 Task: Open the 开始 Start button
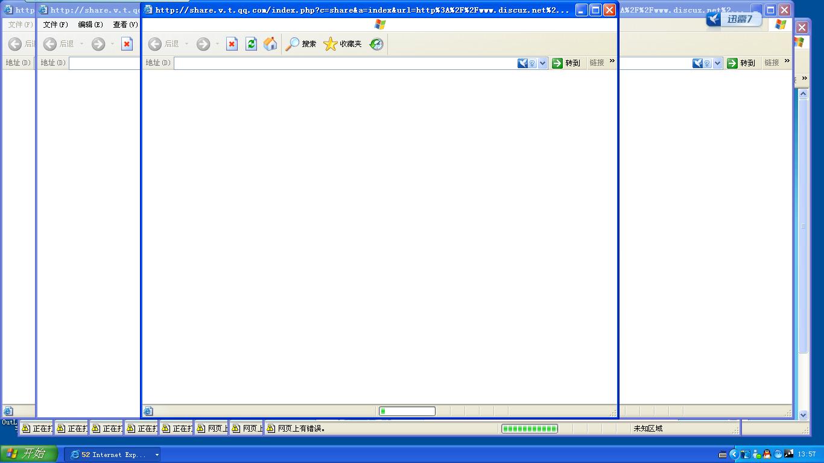click(29, 454)
